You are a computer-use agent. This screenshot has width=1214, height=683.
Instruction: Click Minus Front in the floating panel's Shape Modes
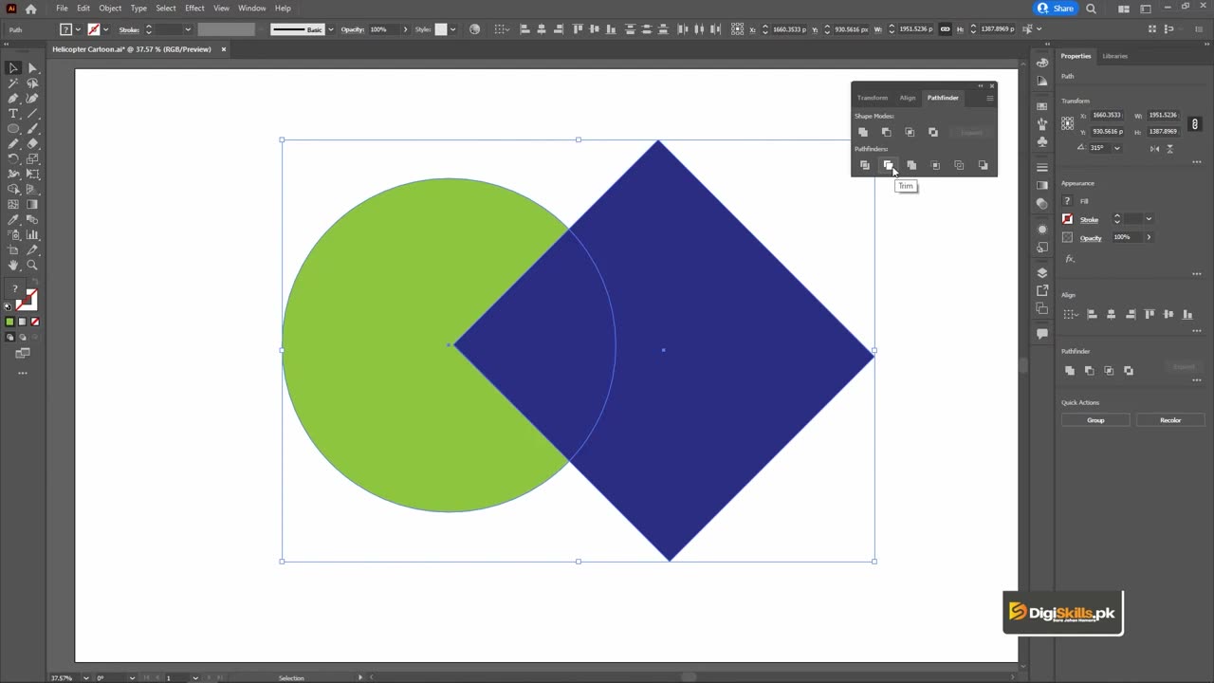(x=886, y=132)
